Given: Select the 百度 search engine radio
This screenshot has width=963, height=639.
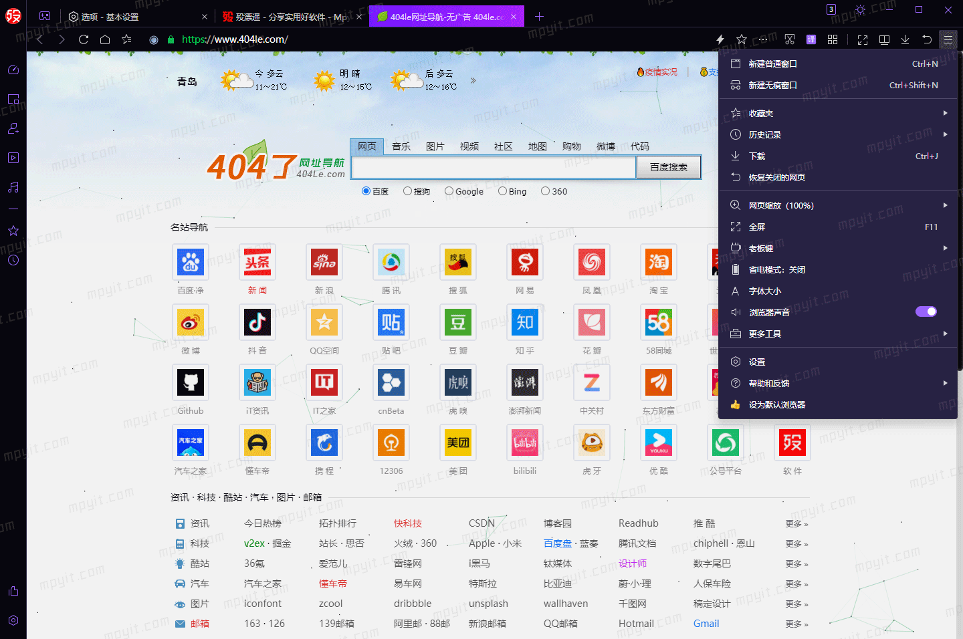Looking at the screenshot, I should [x=366, y=191].
